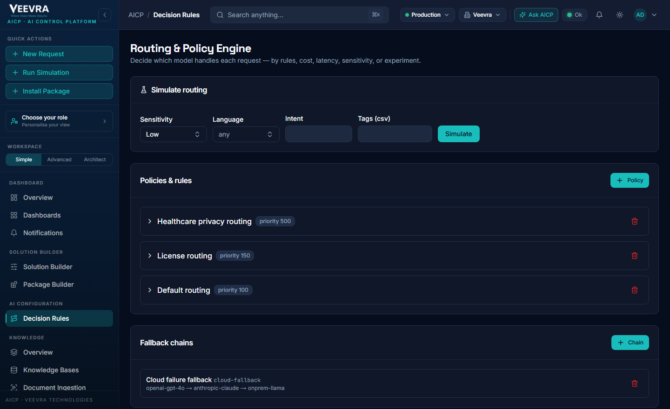Click the Decision Rules breadcrumb text

176,15
